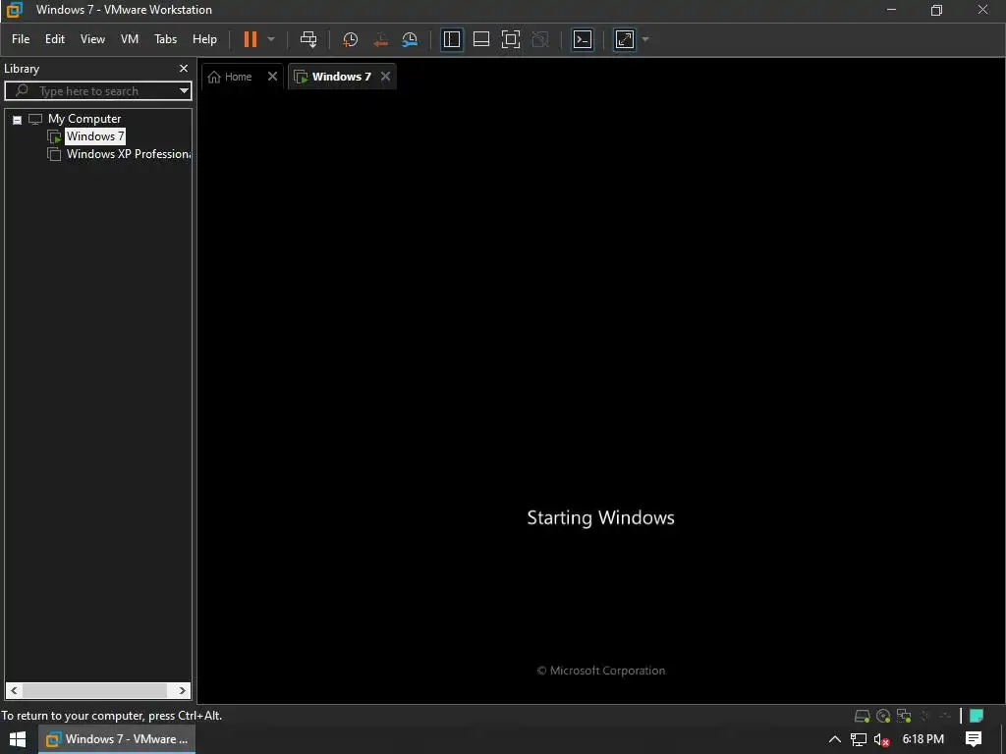The height and width of the screenshot is (754, 1006).
Task: Open the Snapshot Manager wrench-clock icon
Action: tap(410, 39)
